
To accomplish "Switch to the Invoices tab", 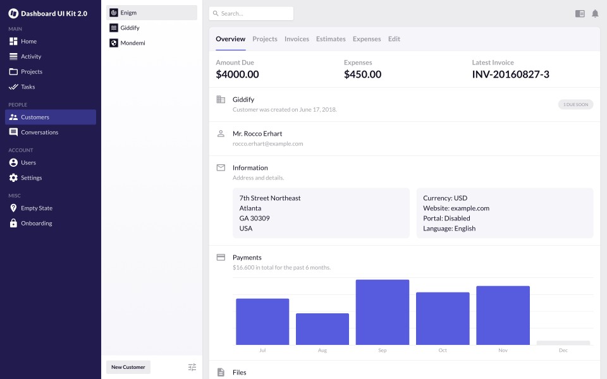I will click(297, 39).
